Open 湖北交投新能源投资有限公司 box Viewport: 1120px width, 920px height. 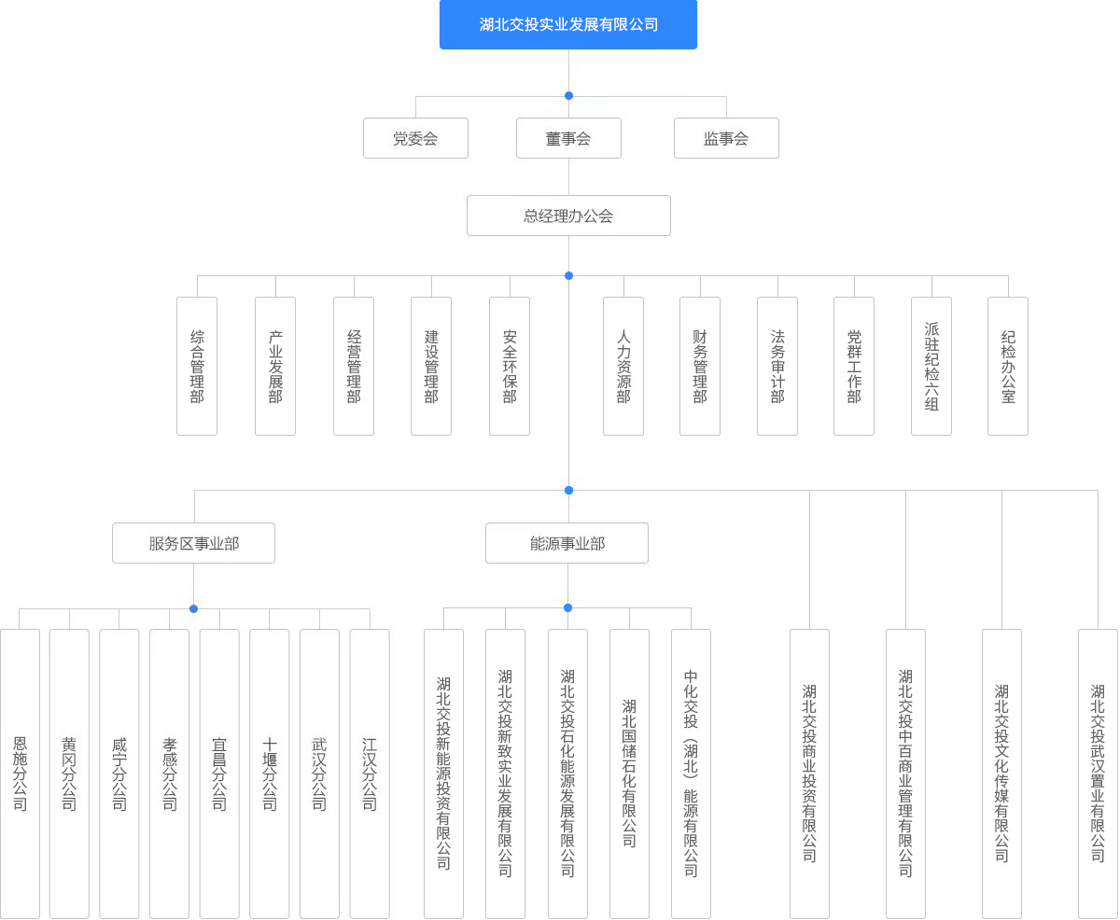(x=443, y=774)
